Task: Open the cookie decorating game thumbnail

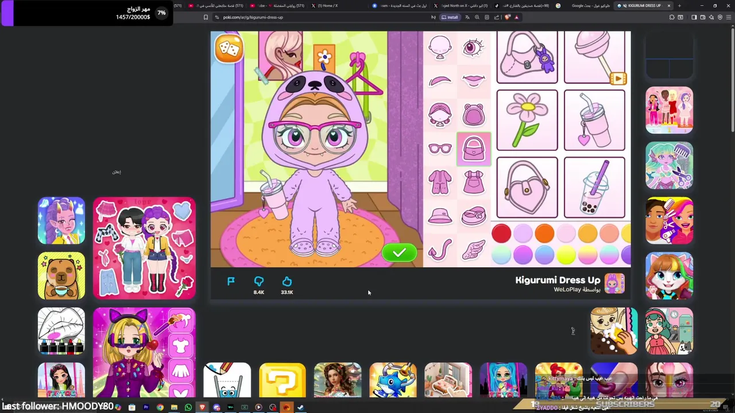Action: pyautogui.click(x=614, y=331)
